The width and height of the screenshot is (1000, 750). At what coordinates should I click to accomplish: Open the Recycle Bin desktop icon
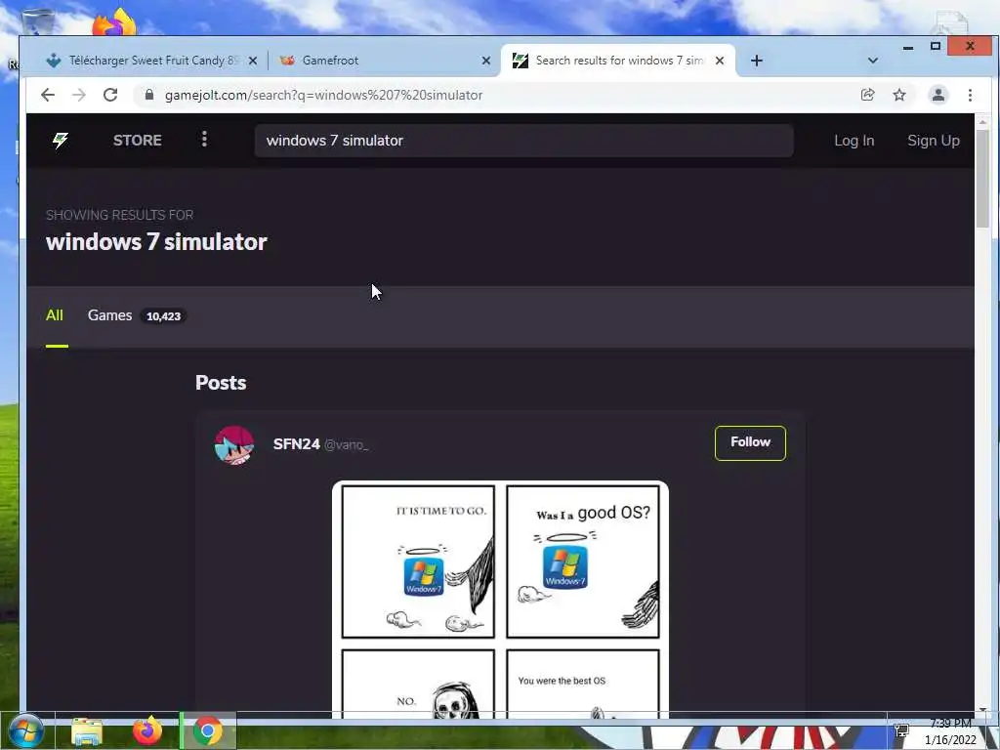[x=37, y=22]
